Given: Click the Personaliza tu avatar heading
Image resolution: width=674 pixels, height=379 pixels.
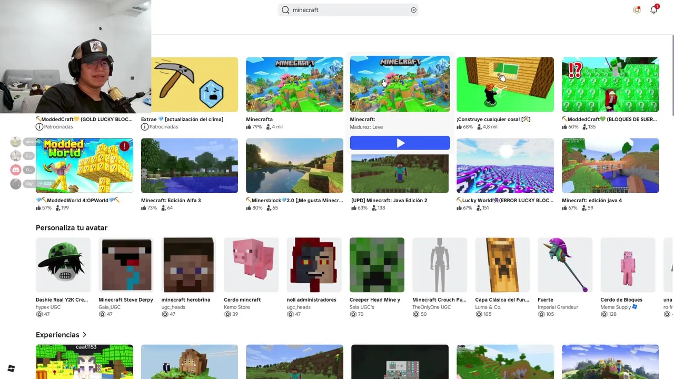Looking at the screenshot, I should [72, 227].
